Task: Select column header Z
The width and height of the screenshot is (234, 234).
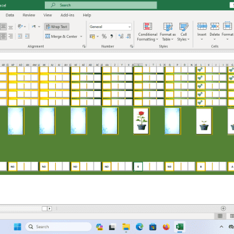Action: (114, 64)
